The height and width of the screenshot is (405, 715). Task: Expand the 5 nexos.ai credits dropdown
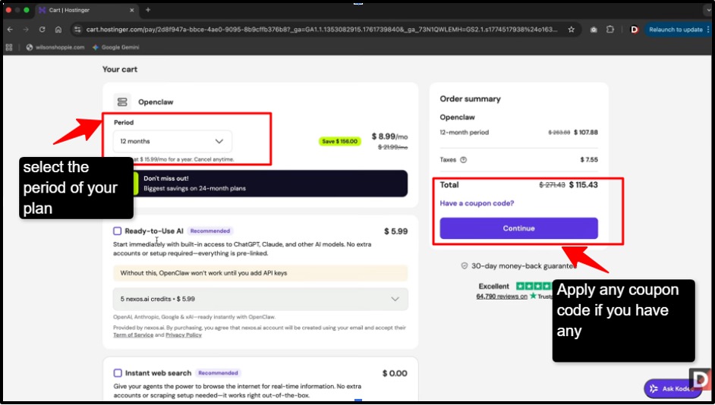(260, 299)
